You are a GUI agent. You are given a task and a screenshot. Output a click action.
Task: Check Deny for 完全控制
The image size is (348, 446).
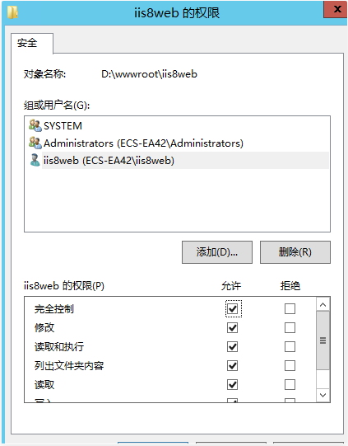tap(290, 308)
